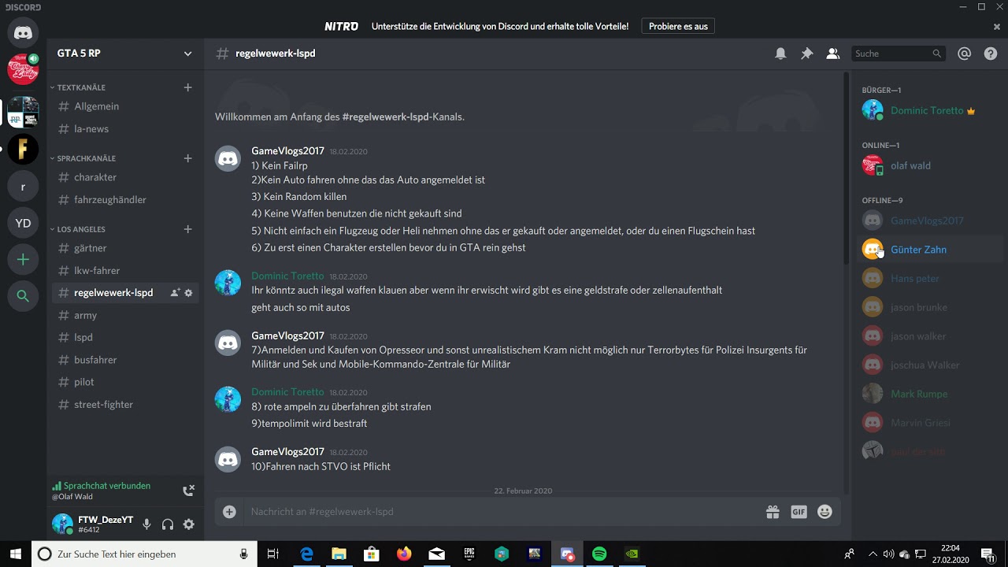
Task: Toggle the member list icon
Action: 832,54
